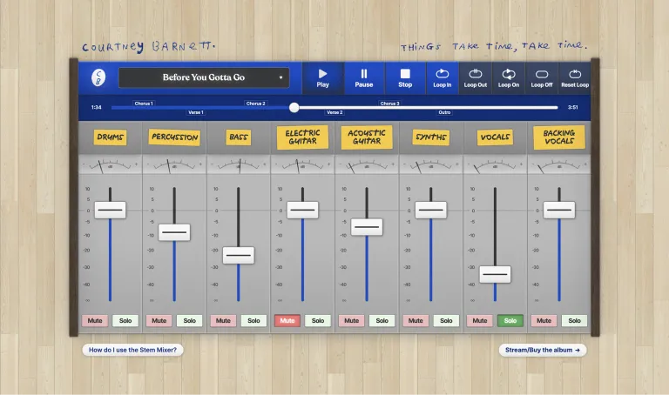Click the Courtney Barnett handwritten title
The image size is (669, 395).
tap(149, 46)
